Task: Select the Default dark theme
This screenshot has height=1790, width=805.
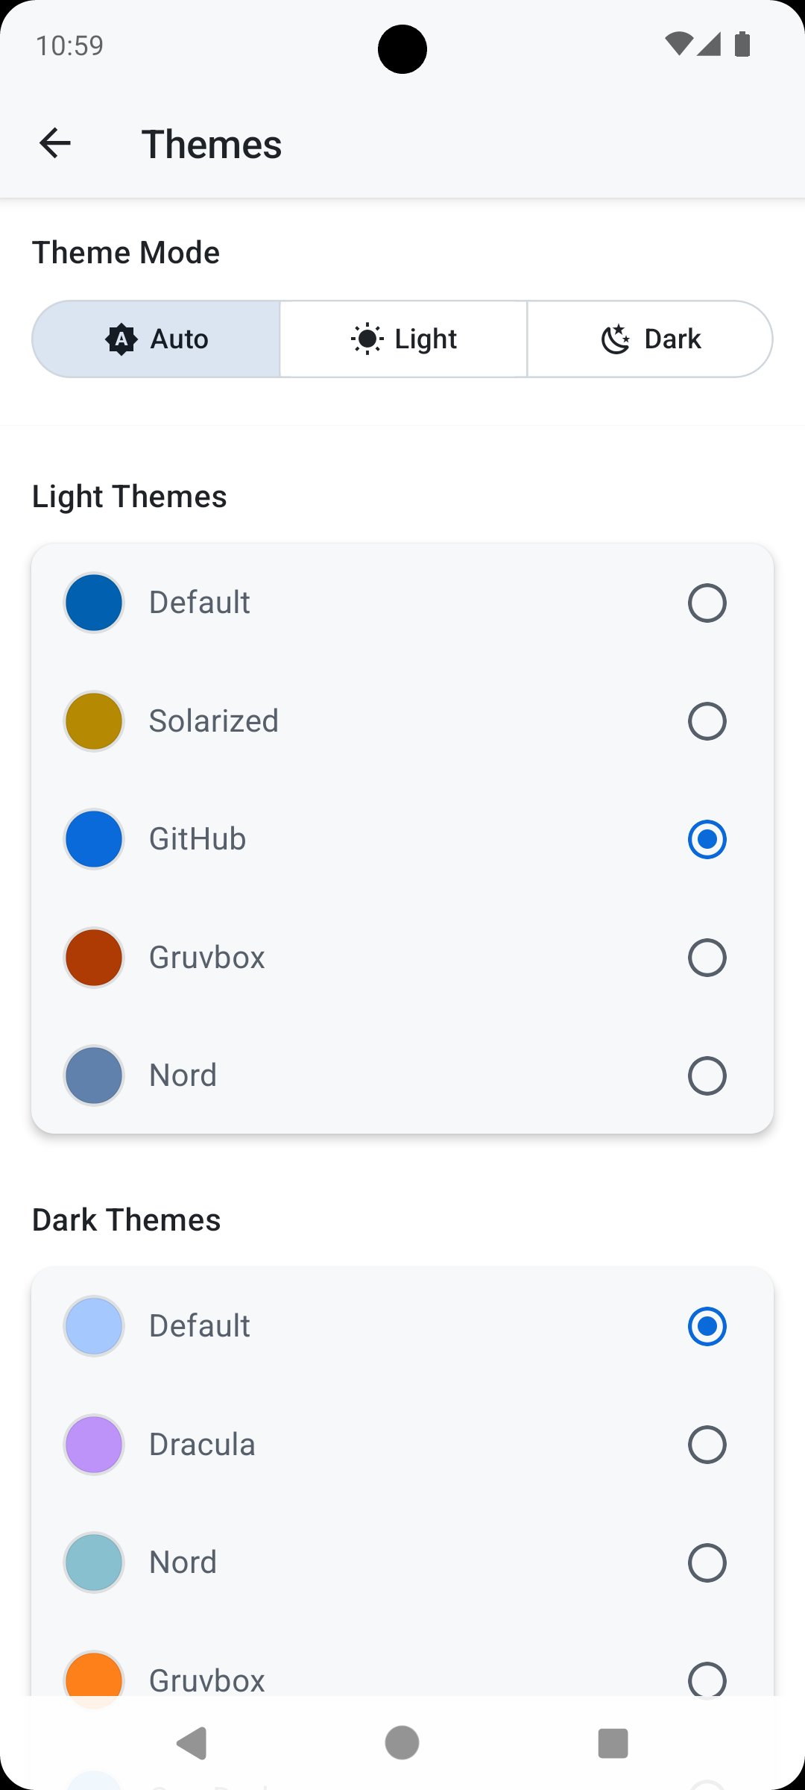Action: 402,1325
